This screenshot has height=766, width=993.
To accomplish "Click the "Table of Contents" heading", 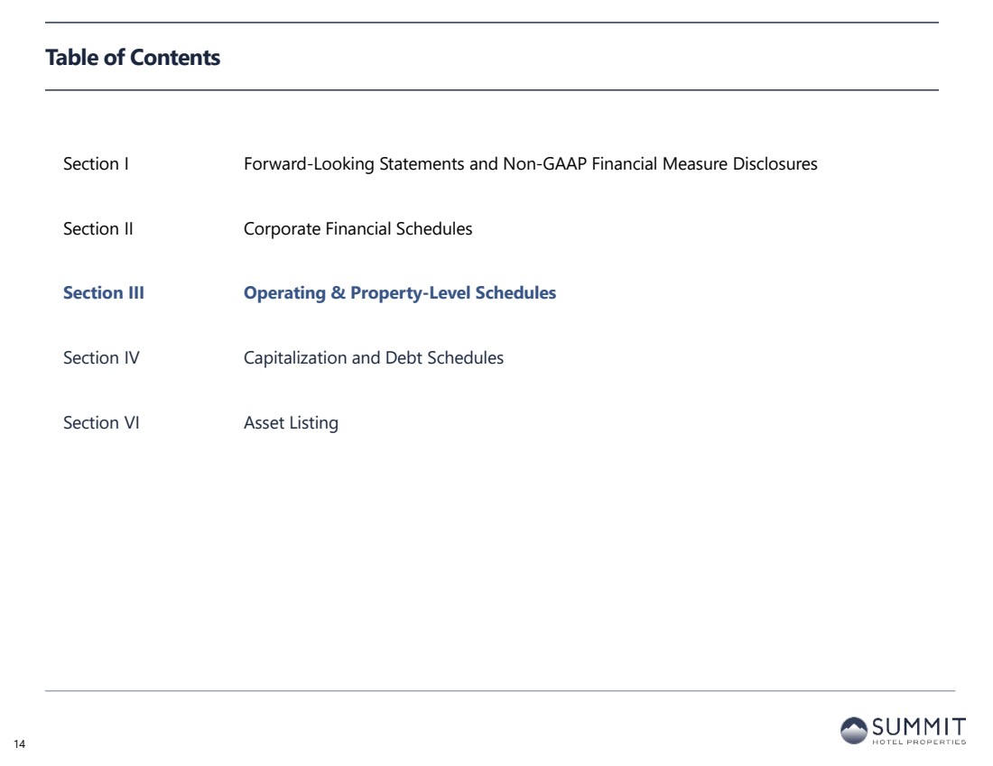I will point(133,58).
